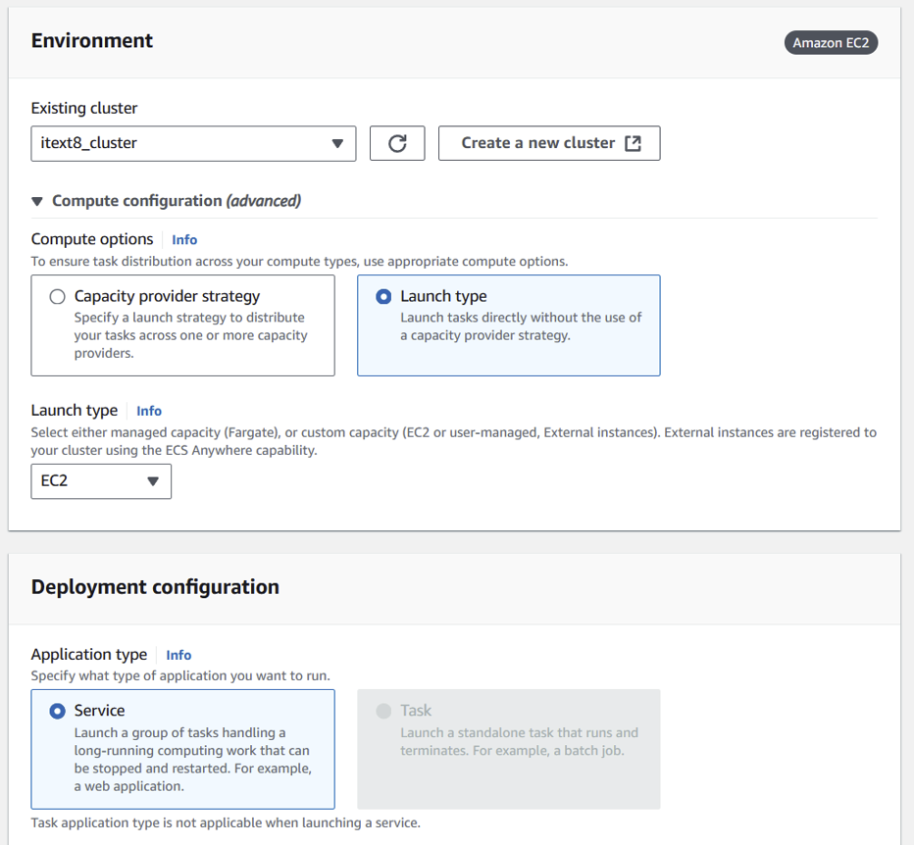This screenshot has width=914, height=845.
Task: Choose the Service application type radio
Action: pyautogui.click(x=58, y=711)
